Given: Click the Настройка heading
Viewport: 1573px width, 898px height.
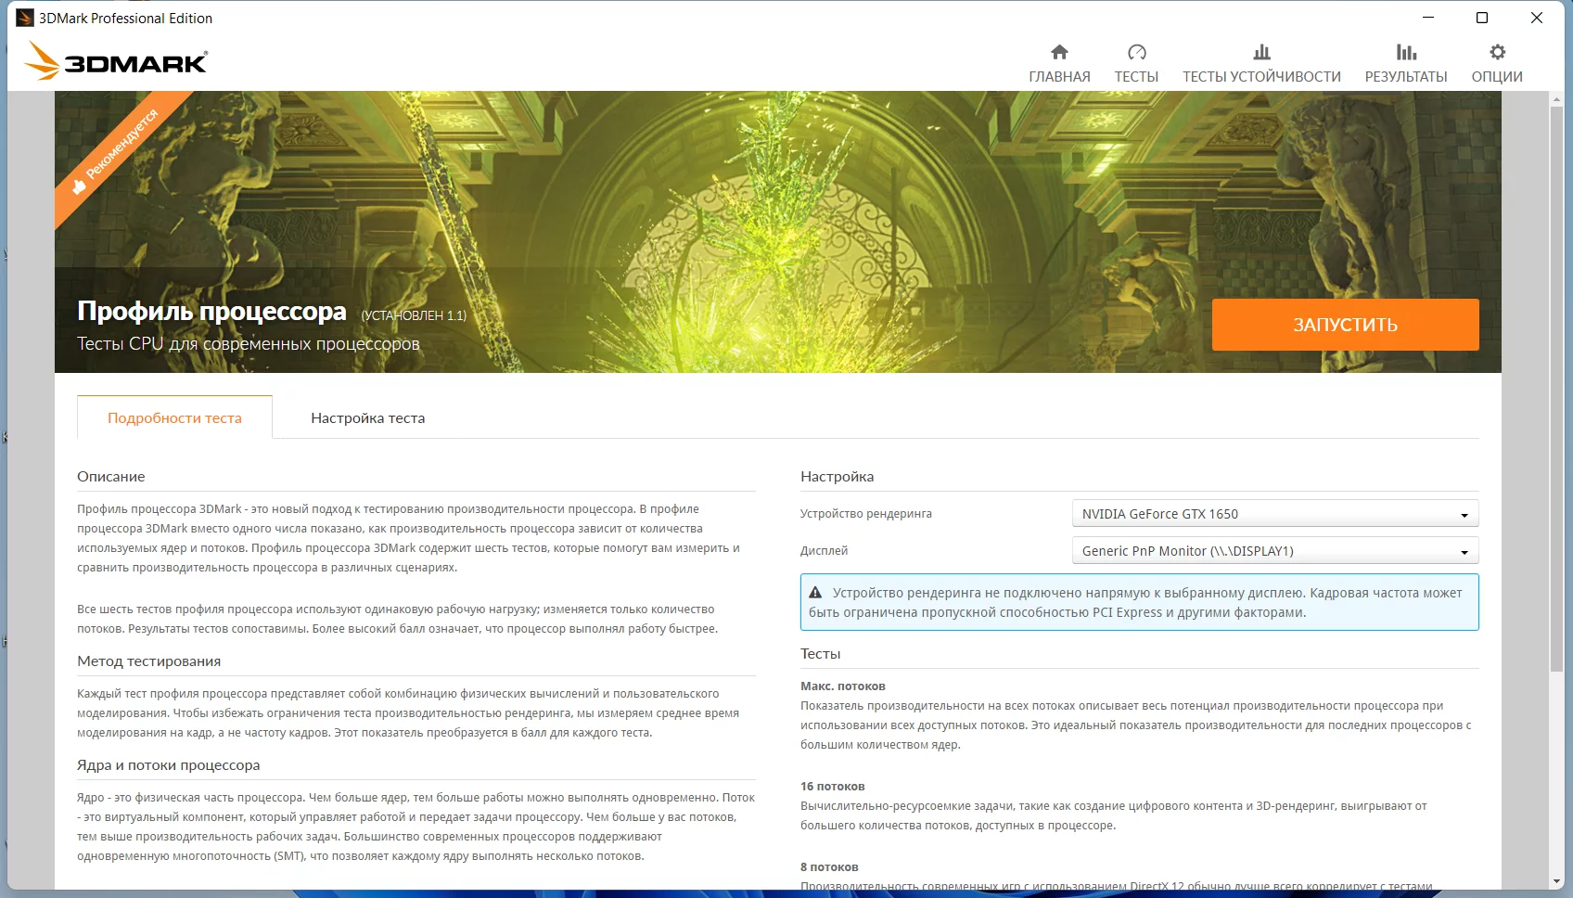Looking at the screenshot, I should [x=838, y=477].
